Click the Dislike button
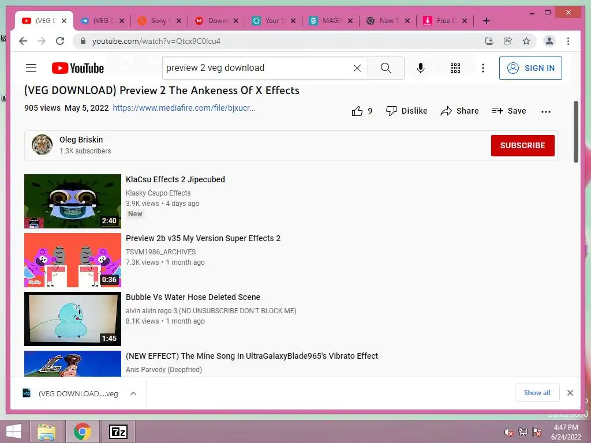This screenshot has height=443, width=591. (x=407, y=111)
